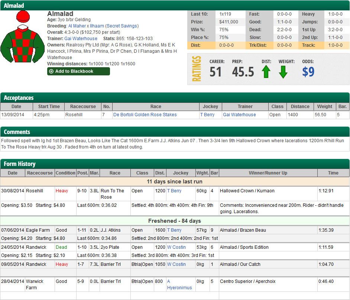Click the Condition column header in Form History
Screen dimensions: 350x300
pyautogui.click(x=65, y=173)
